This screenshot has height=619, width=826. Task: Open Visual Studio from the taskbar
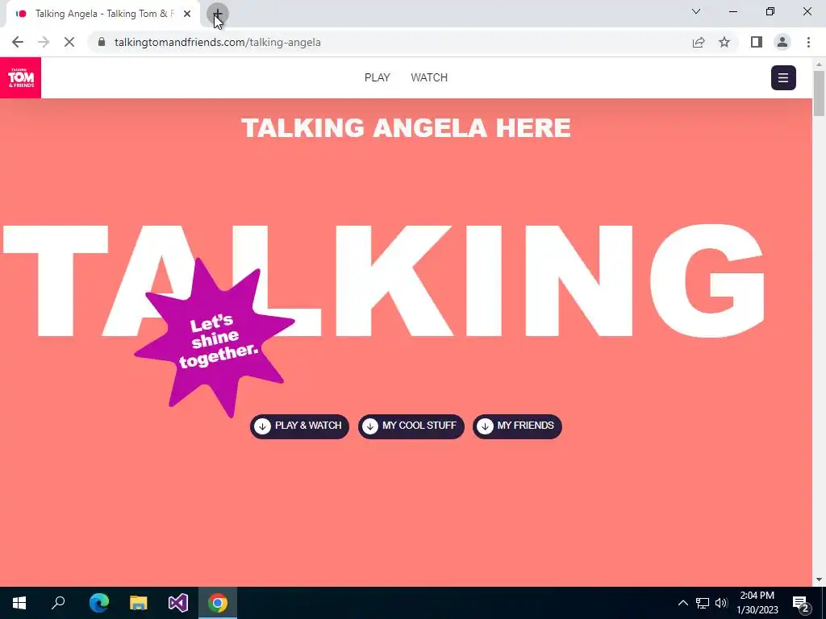click(178, 603)
